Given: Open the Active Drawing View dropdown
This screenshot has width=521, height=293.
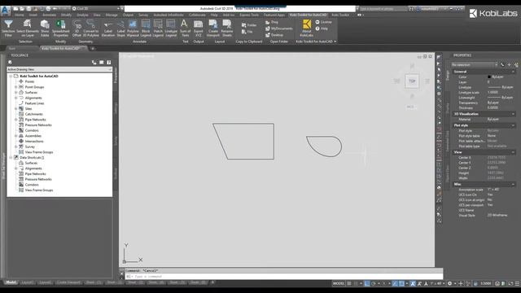Looking at the screenshot, I should pos(59,69).
